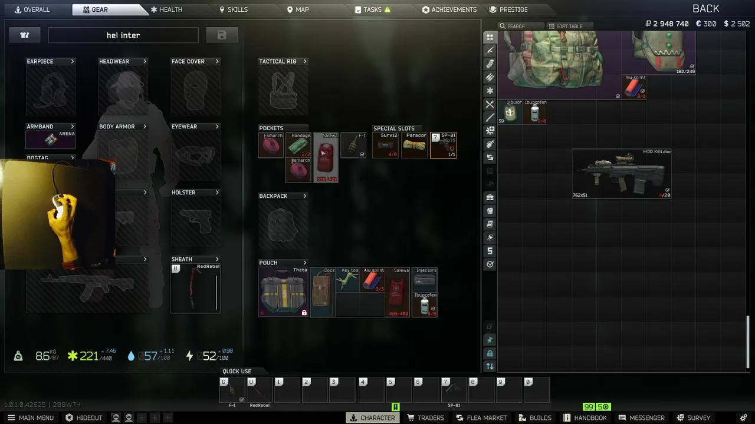Expand the Face Cover slot arrow
755x424 pixels.
[217, 61]
